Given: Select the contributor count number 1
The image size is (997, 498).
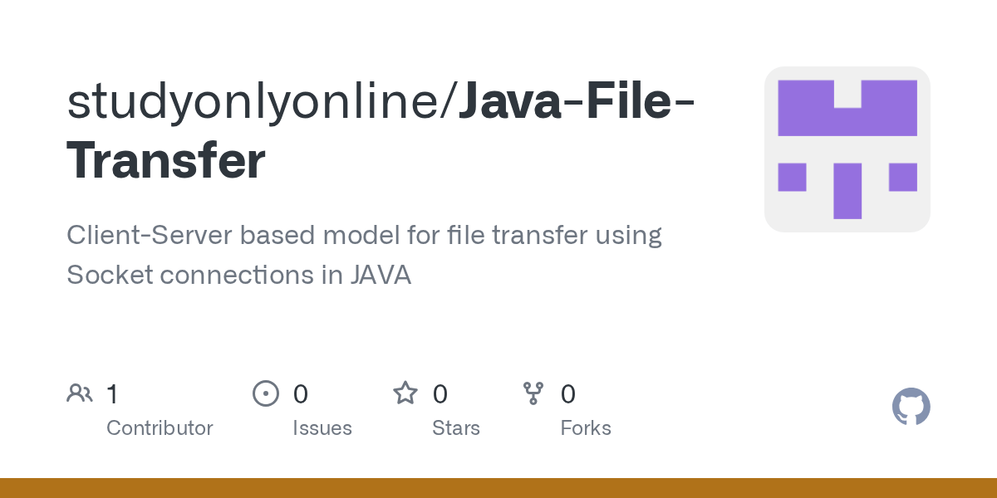Looking at the screenshot, I should tap(112, 394).
